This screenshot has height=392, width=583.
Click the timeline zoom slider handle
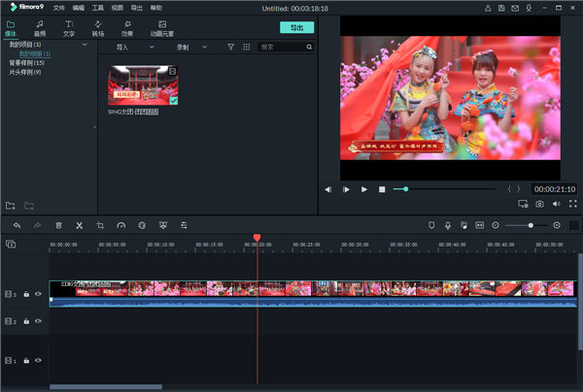pos(531,225)
